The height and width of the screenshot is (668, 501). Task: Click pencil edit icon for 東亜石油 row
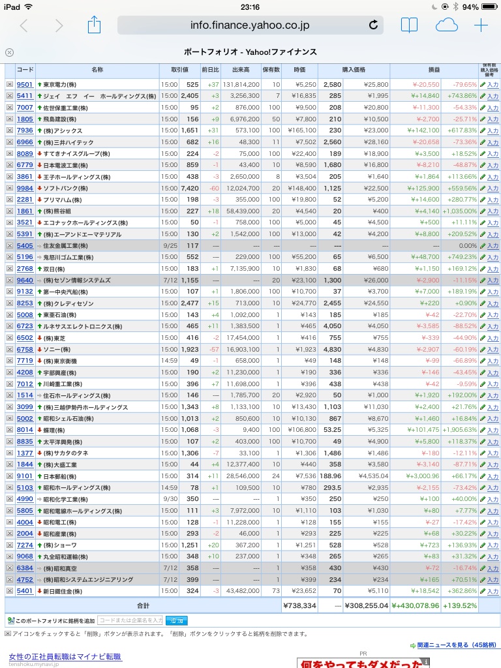coord(483,315)
